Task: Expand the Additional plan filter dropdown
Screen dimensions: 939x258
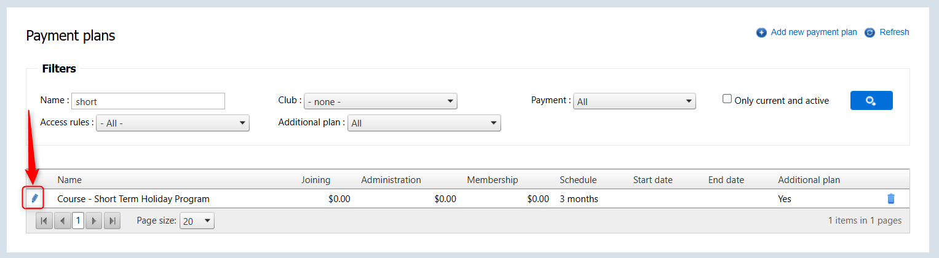Action: point(424,123)
